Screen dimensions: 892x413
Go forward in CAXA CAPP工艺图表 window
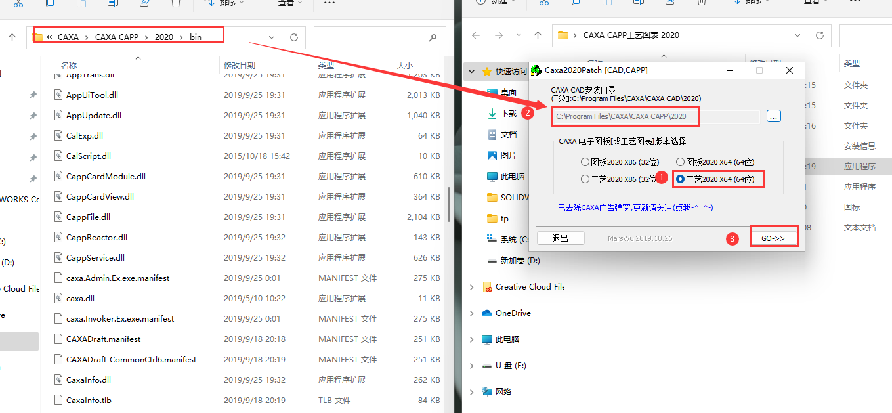[x=499, y=35]
